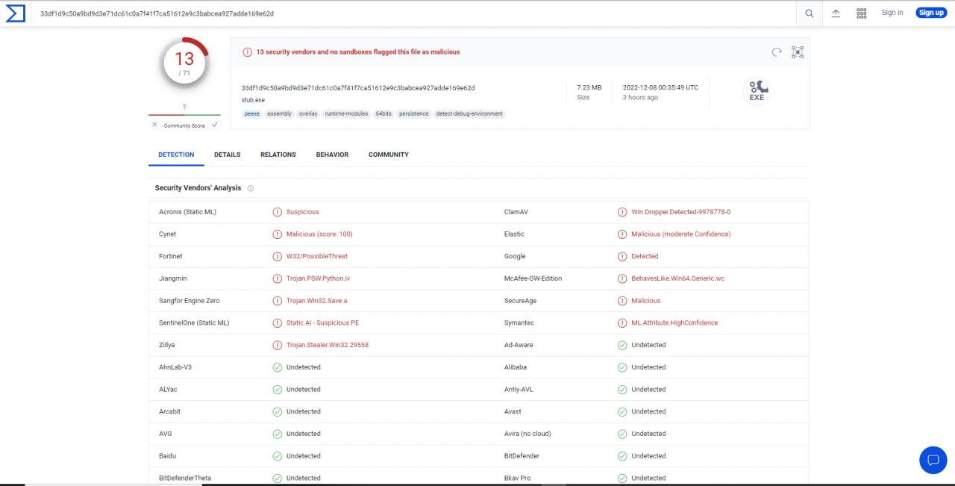Viewport: 955px width, 486px height.
Task: Switch to the BEHAVIOR tab
Action: (332, 155)
